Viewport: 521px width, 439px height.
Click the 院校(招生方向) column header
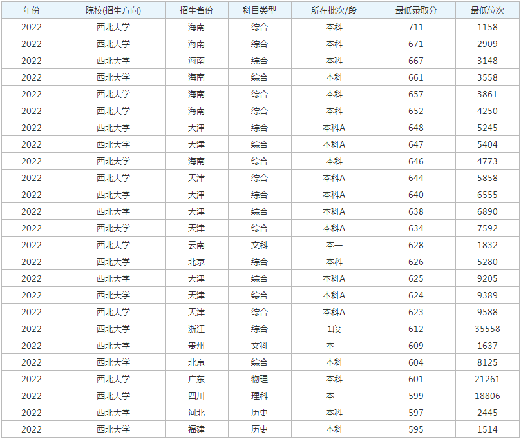(x=113, y=10)
